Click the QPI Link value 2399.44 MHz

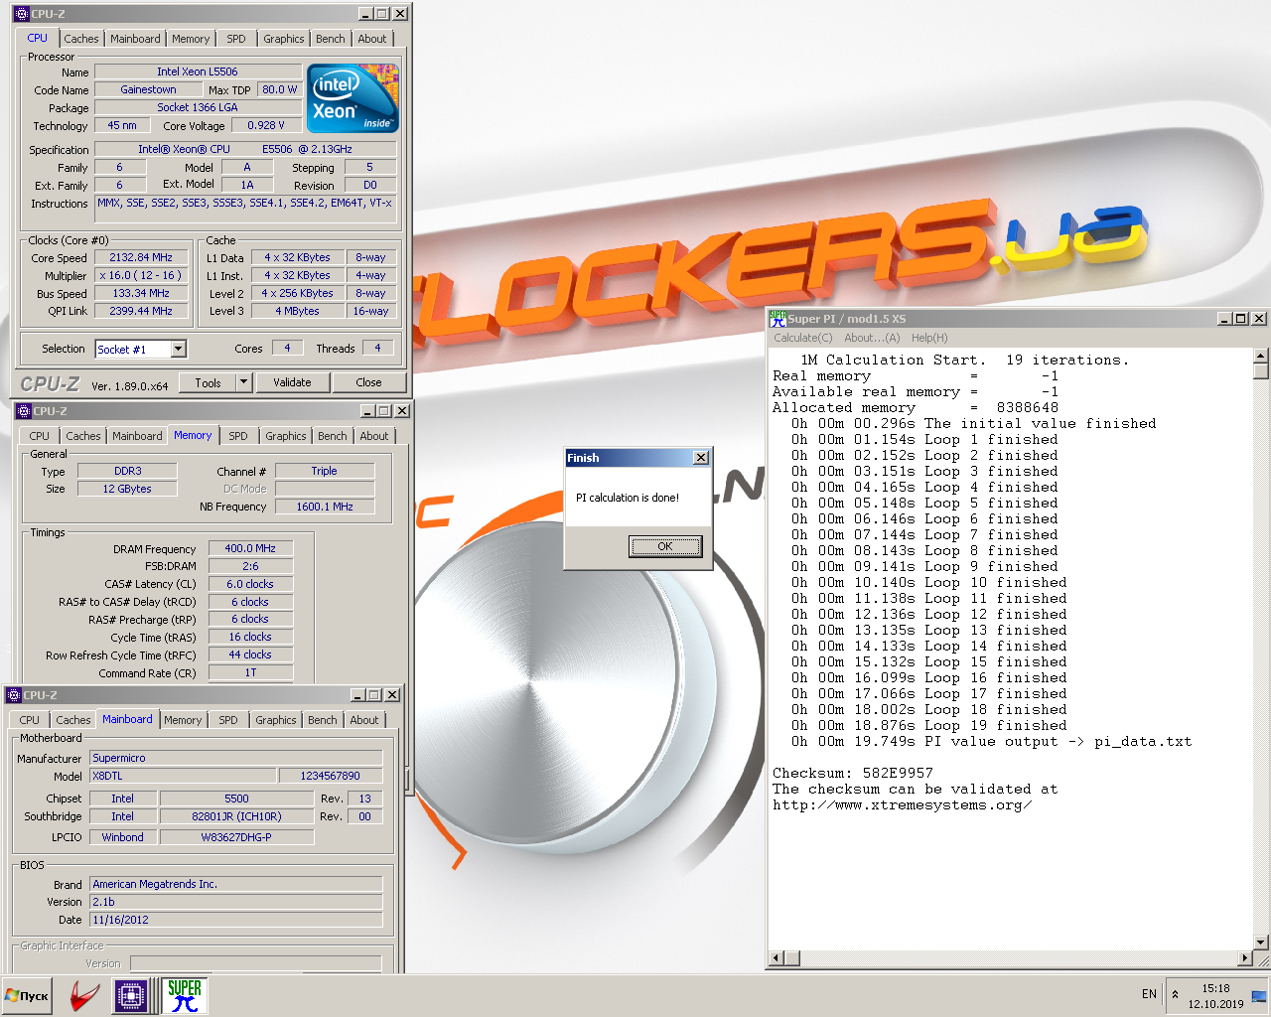(x=141, y=311)
